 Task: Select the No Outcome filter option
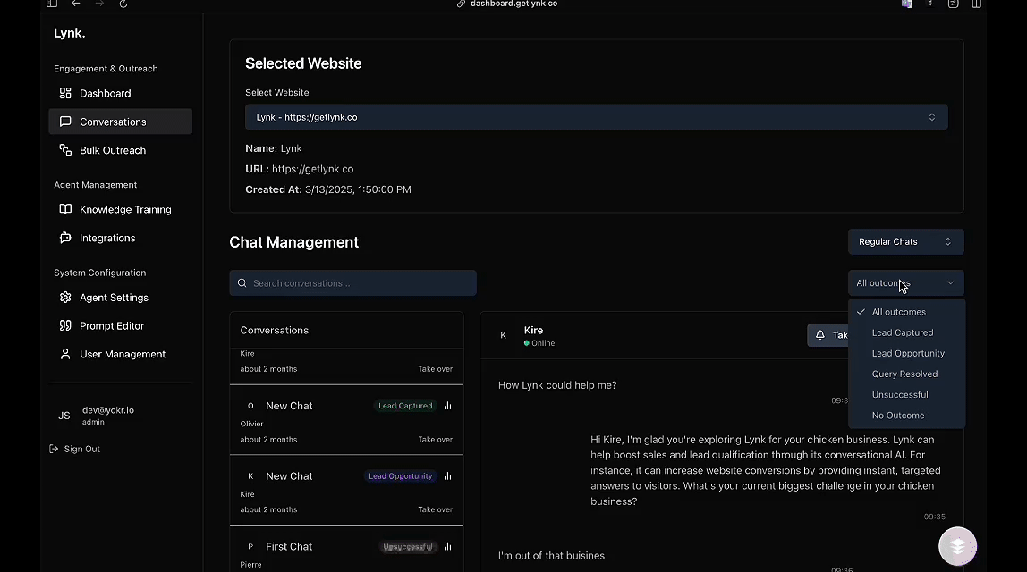(x=897, y=415)
